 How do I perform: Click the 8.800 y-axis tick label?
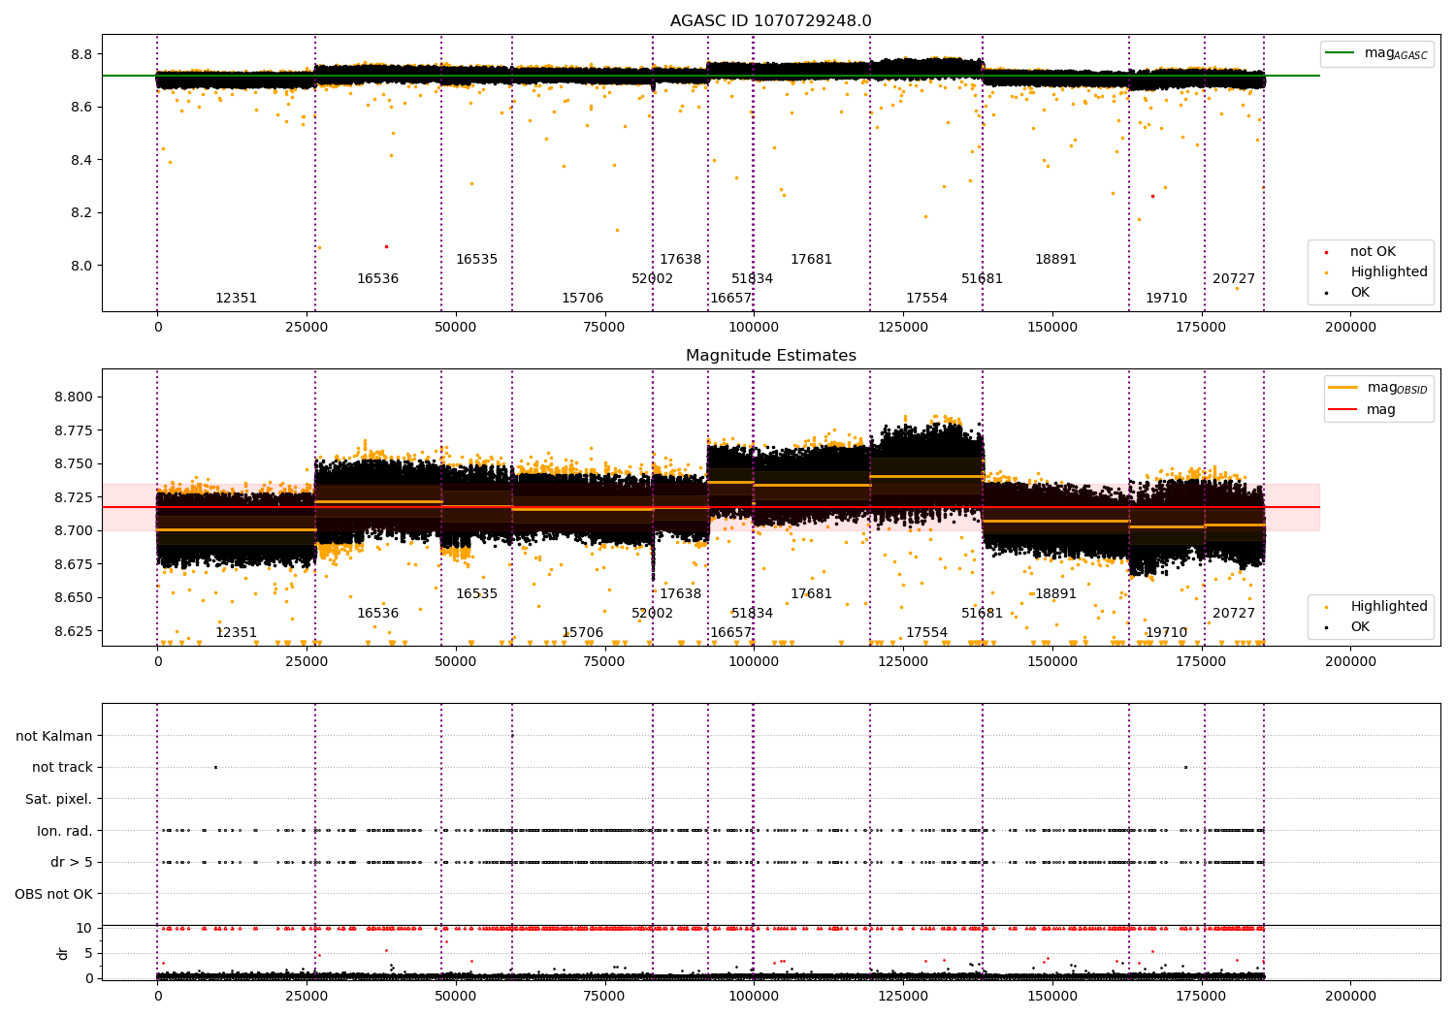74,397
